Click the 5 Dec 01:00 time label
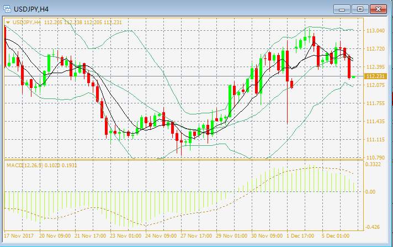The image size is (393, 247). coord(336,236)
